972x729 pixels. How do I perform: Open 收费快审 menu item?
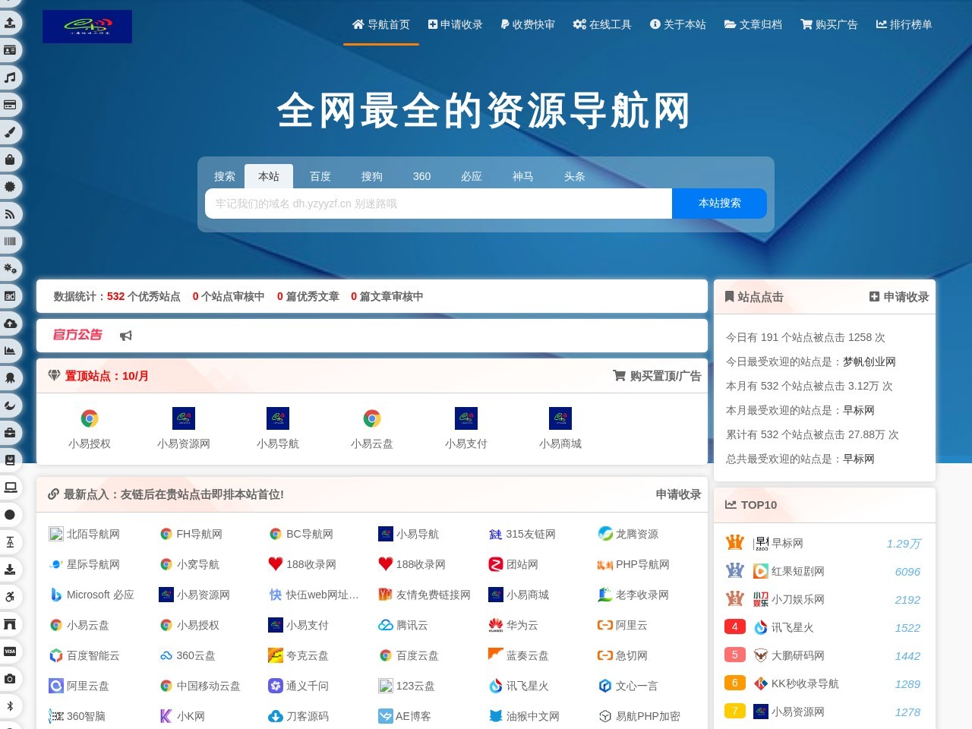point(528,24)
